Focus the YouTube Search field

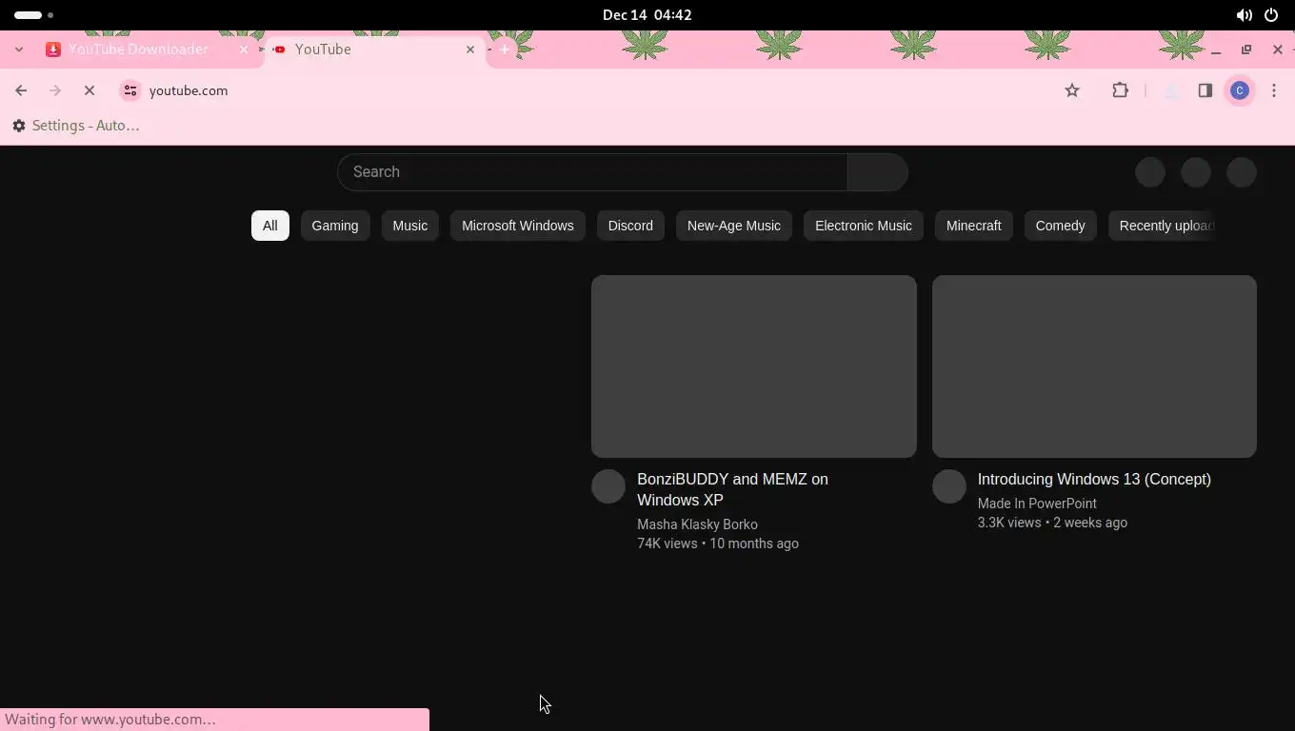pyautogui.click(x=592, y=172)
